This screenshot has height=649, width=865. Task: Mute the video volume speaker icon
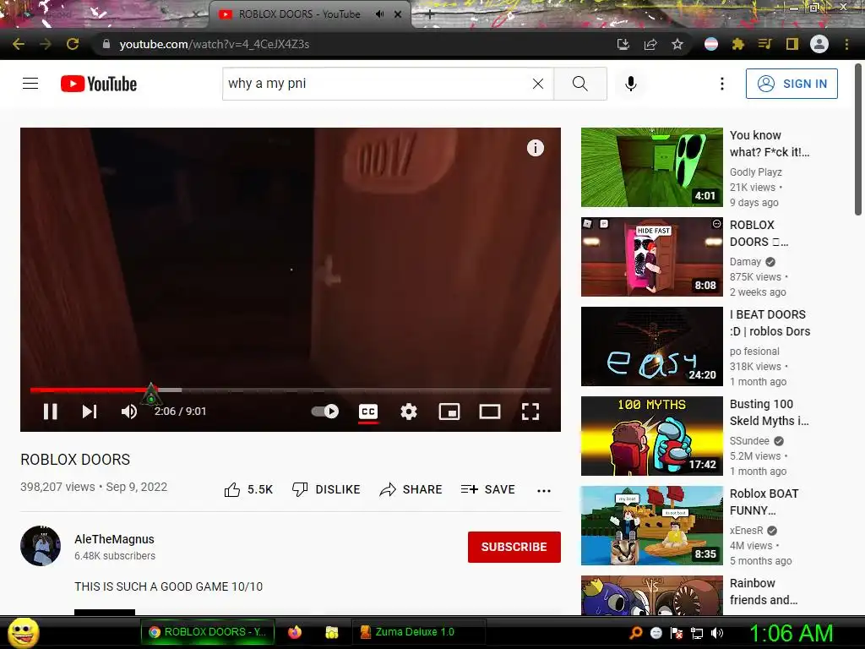(x=129, y=412)
